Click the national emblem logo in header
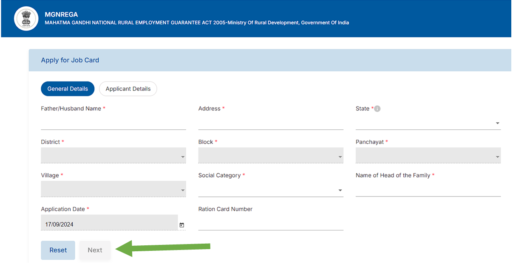513x264 pixels. [x=26, y=19]
